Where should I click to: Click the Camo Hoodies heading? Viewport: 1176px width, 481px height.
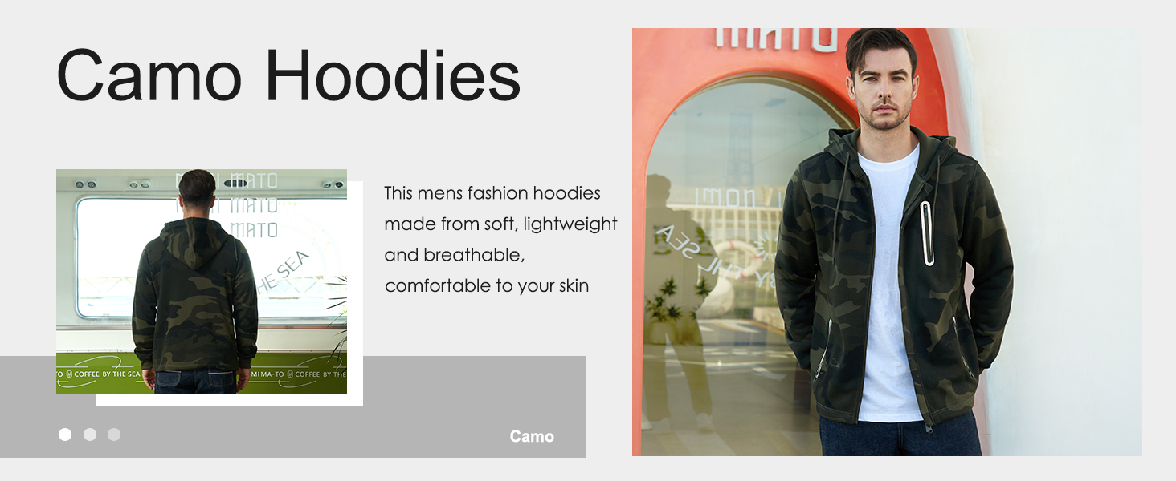(x=288, y=75)
